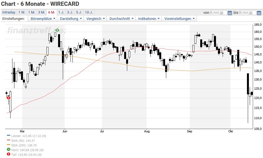Image resolution: width=263 pixels, height=158 pixels.
Task: Open the Börsenplätze dropdown
Action: coord(43,18)
